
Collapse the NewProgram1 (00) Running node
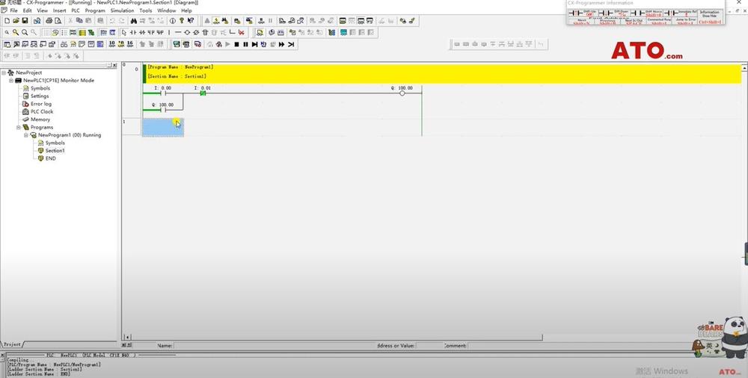[25, 135]
